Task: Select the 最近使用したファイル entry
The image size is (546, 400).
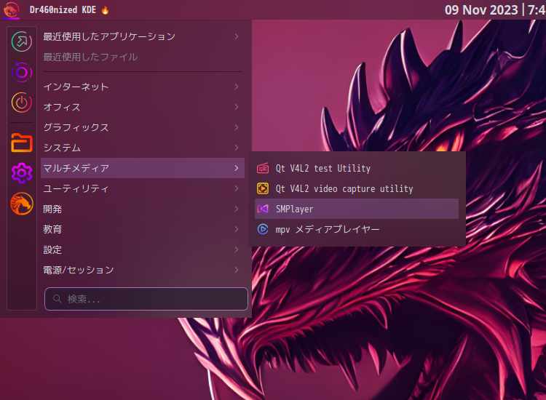Action: coord(143,57)
